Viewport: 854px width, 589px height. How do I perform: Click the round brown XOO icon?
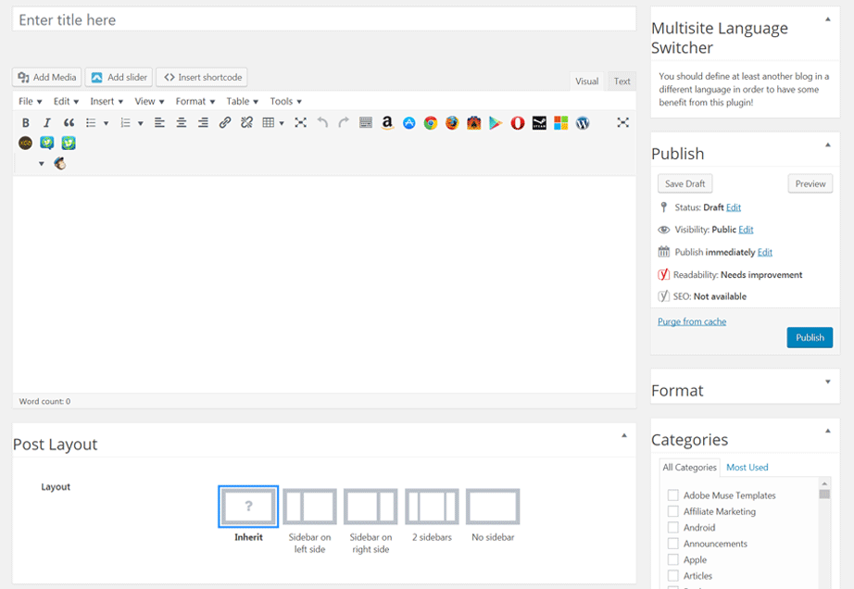coord(26,144)
